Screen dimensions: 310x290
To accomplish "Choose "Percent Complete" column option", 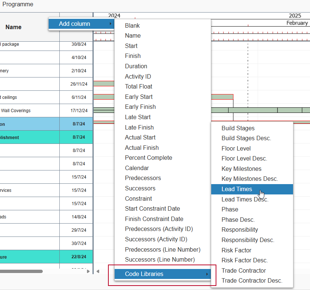I will (x=149, y=158).
